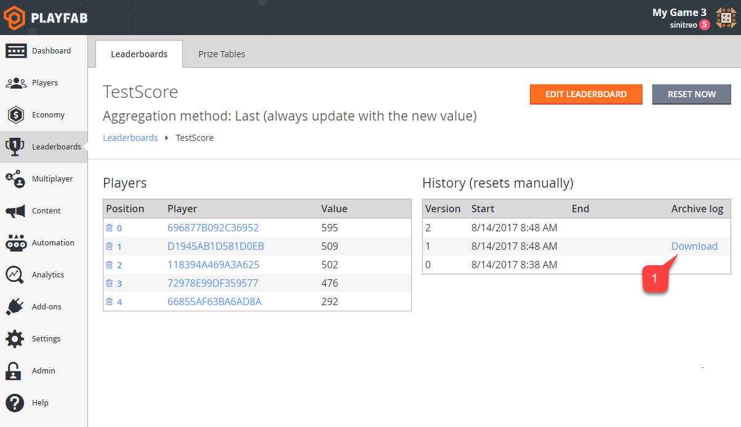Remove player 72978E99DF359577 using its trash icon
741x427 pixels.
[x=110, y=283]
